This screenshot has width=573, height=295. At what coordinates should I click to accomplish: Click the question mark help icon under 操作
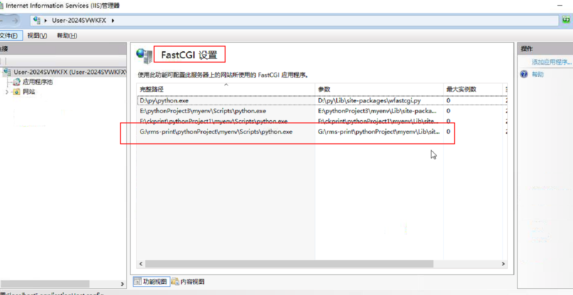point(524,74)
